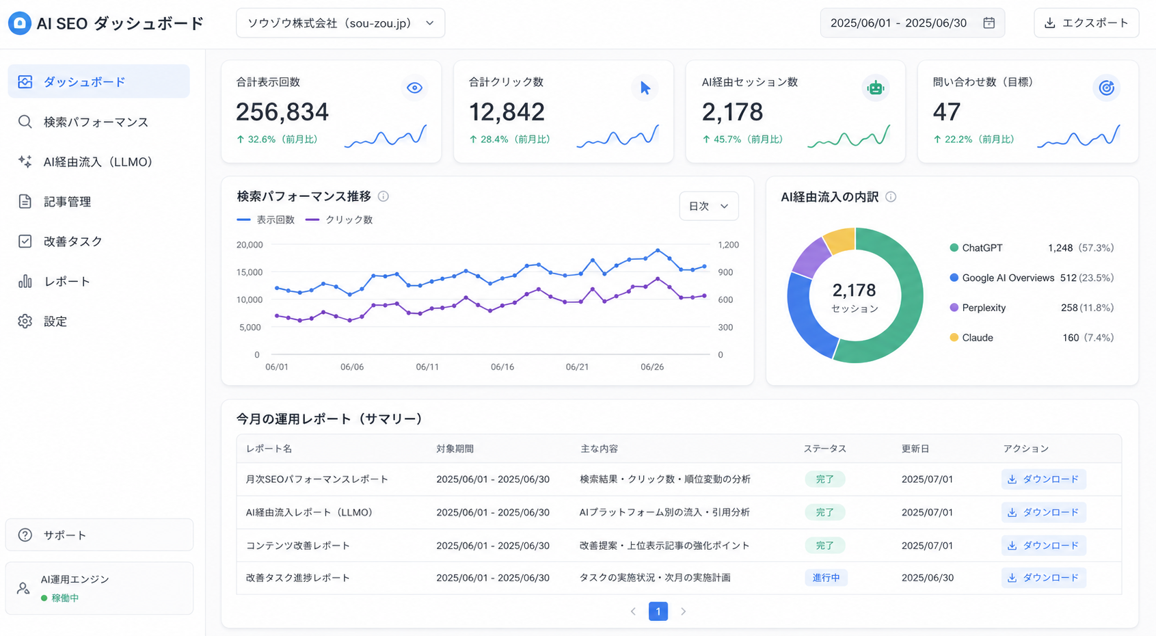Click yellow Claude donut segment
The width and height of the screenshot is (1156, 636).
point(841,239)
